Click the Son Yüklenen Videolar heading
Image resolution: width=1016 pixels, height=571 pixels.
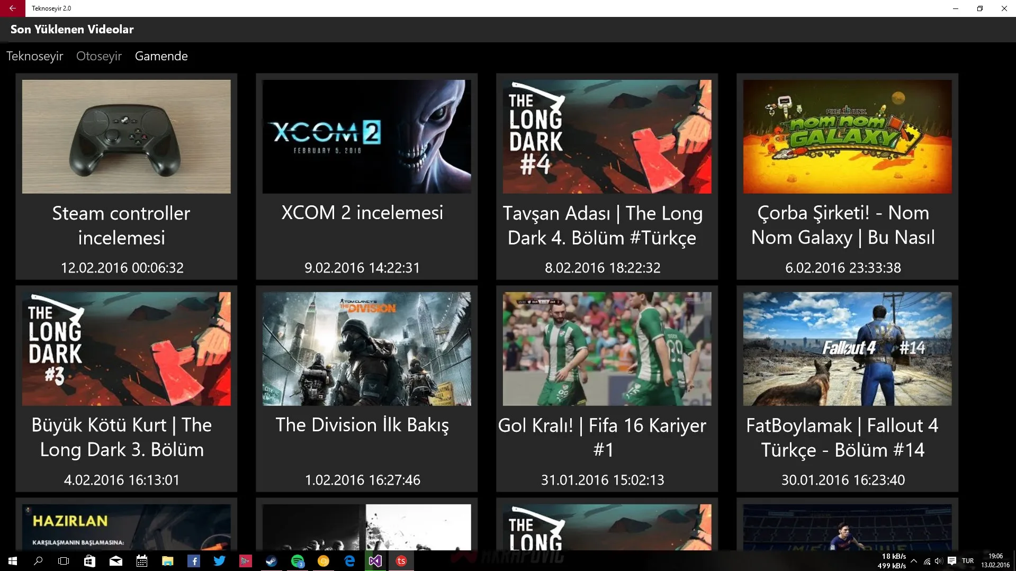[72, 30]
